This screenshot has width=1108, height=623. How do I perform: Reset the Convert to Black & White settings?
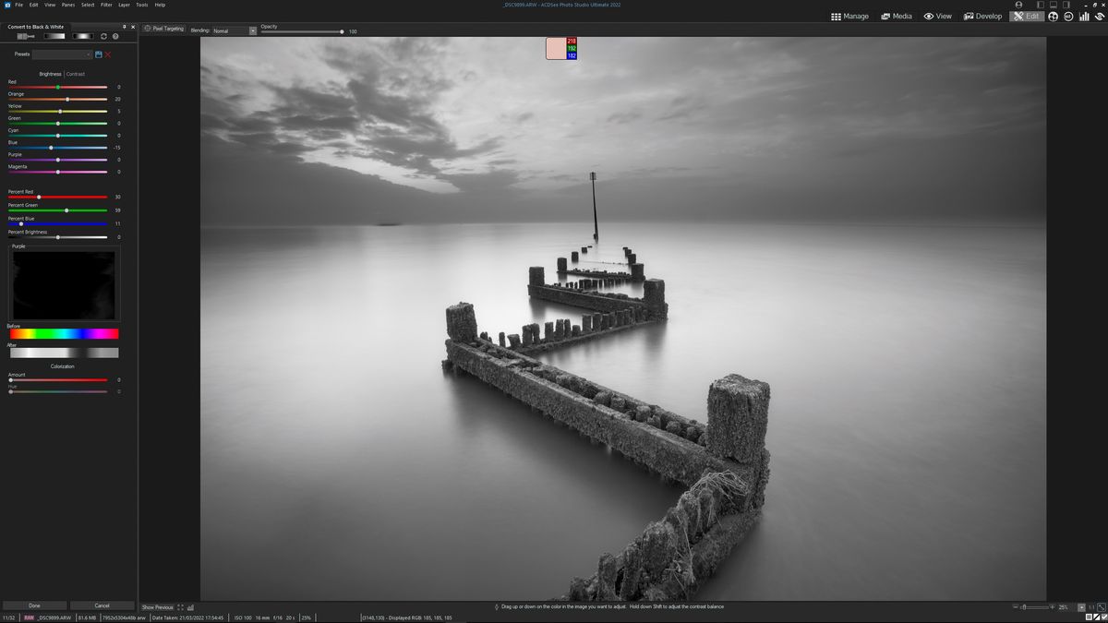coord(103,36)
